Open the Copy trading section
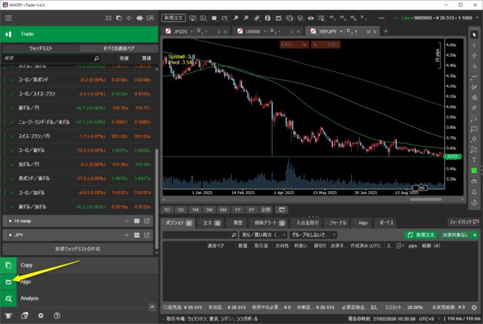This screenshot has width=483, height=324. [x=27, y=265]
